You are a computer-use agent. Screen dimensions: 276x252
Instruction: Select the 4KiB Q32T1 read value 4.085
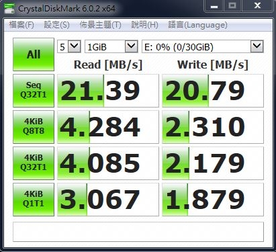(108, 163)
